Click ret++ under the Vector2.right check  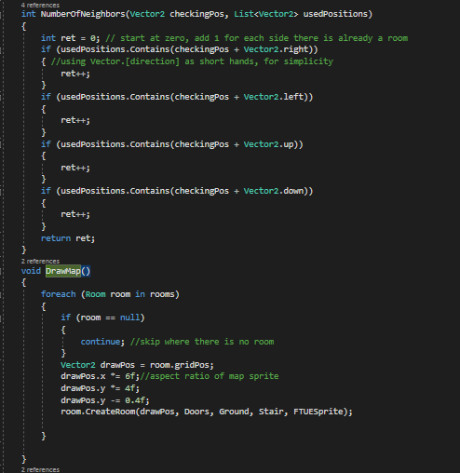(x=75, y=74)
